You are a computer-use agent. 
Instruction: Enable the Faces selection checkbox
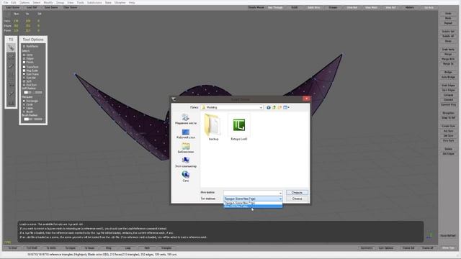point(24,62)
